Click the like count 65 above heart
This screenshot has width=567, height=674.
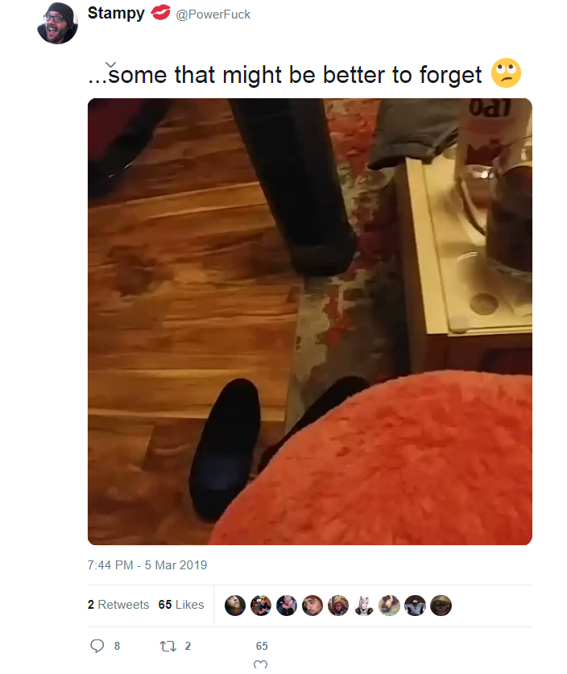[262, 646]
